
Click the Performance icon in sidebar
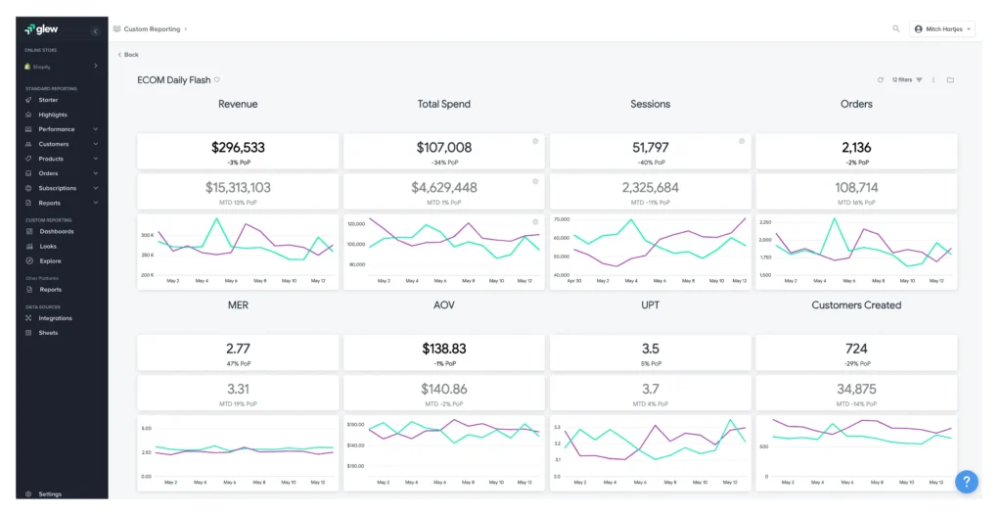tap(28, 129)
